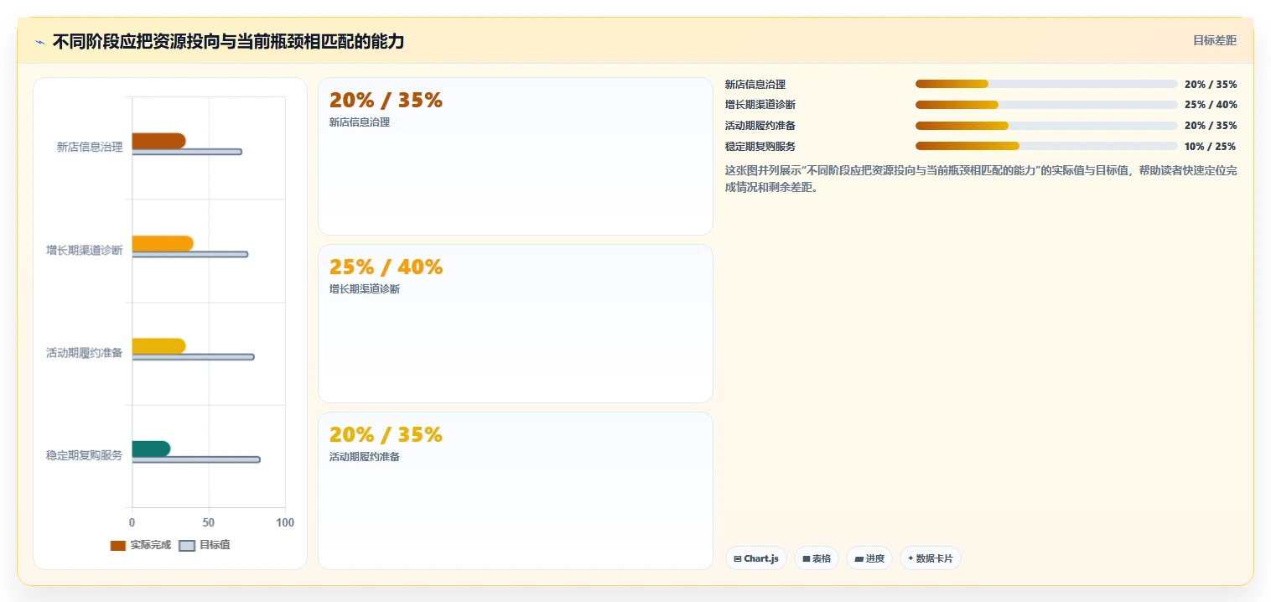Click the lightning icon beside the panel title

[x=39, y=41]
